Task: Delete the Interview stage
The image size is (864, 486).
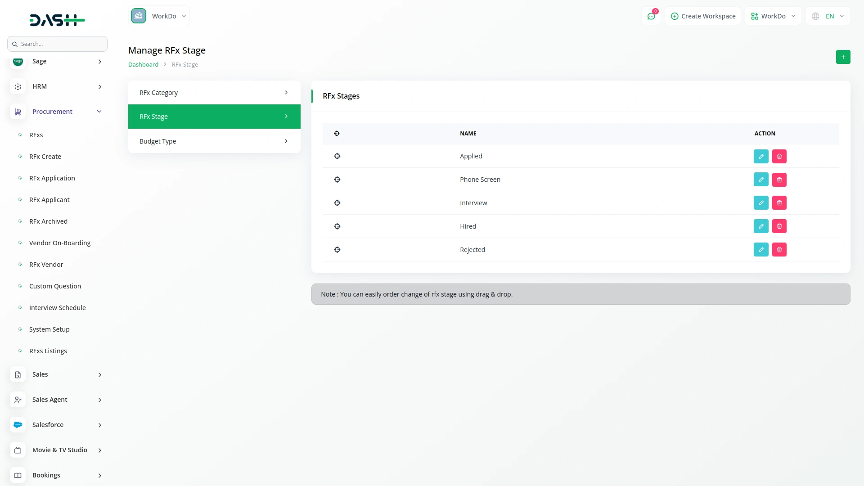Action: (779, 203)
